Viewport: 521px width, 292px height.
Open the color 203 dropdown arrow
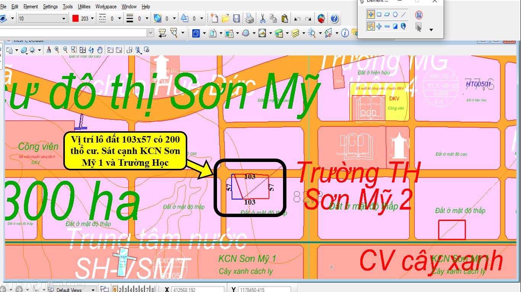(x=92, y=18)
